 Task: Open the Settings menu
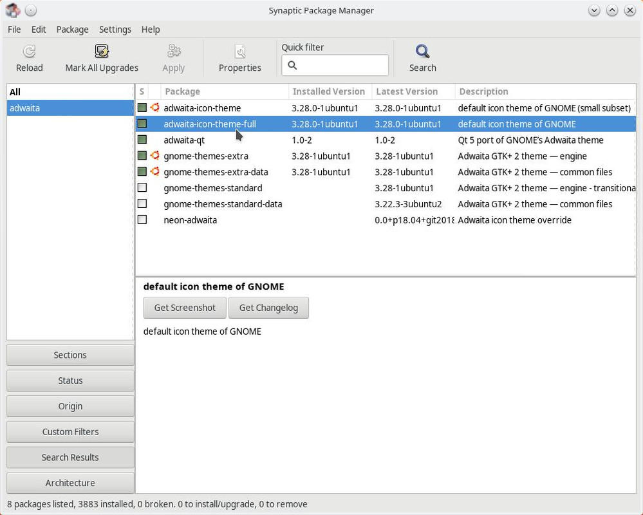tap(115, 30)
